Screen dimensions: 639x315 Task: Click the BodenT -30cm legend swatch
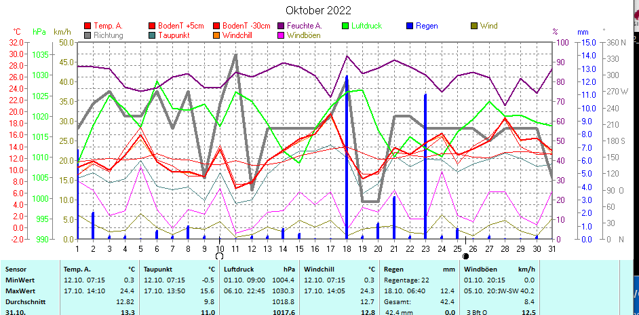pyautogui.click(x=216, y=26)
